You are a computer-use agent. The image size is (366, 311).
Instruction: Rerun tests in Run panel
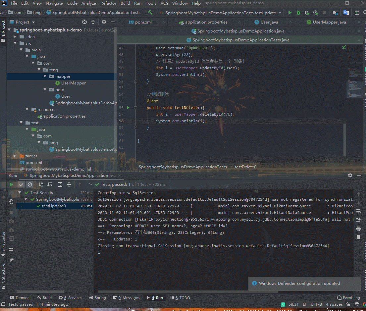pyautogui.click(x=11, y=184)
